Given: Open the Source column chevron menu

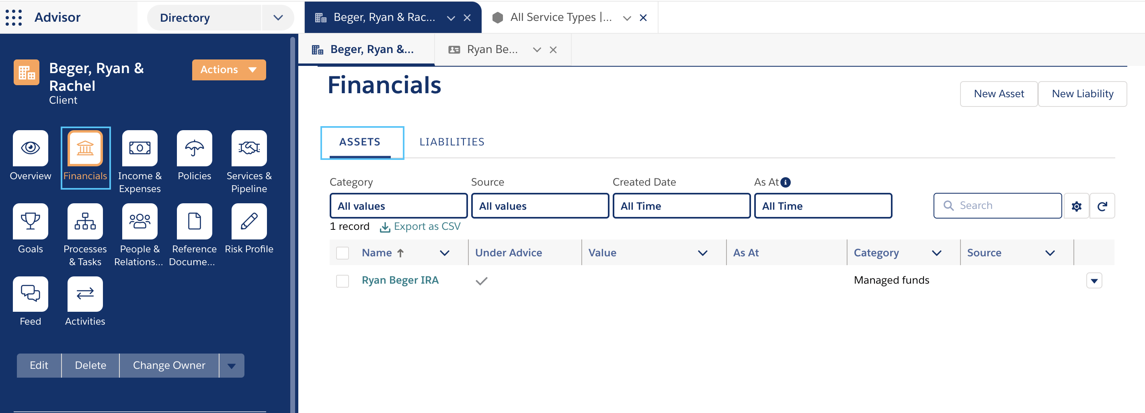Looking at the screenshot, I should click(x=1050, y=253).
